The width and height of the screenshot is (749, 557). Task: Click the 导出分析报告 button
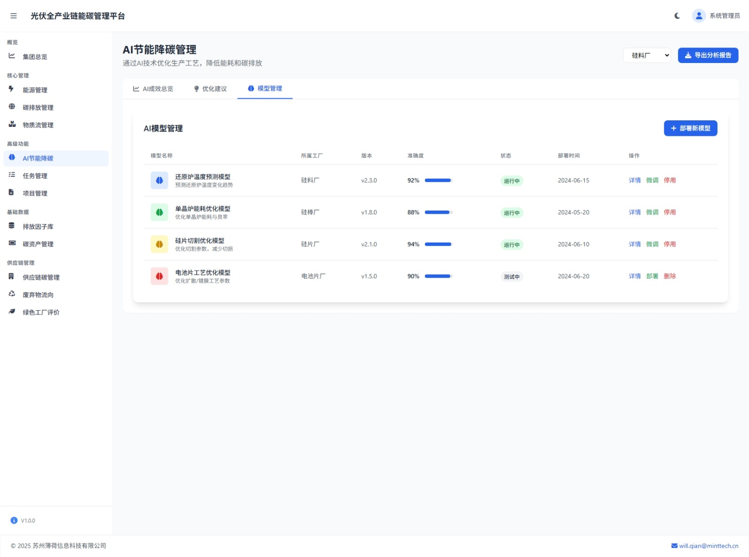(x=708, y=55)
